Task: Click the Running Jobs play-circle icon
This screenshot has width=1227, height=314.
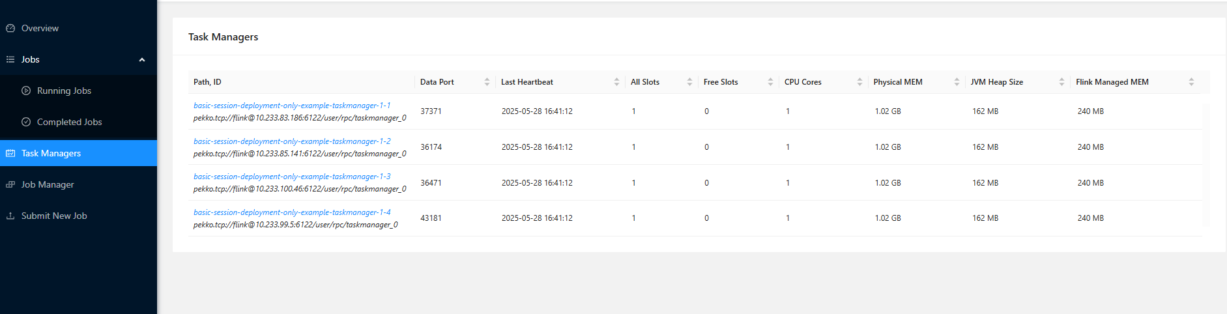Action: [x=26, y=91]
